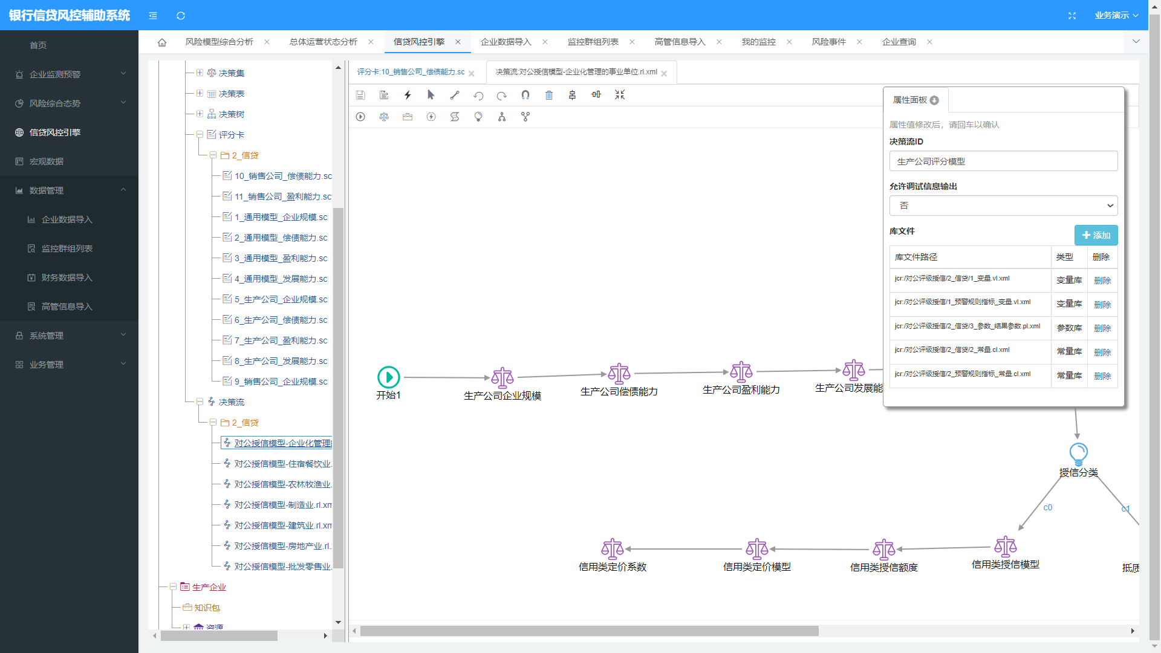Image resolution: width=1161 pixels, height=653 pixels.
Task: Choose the connection line tool
Action: (455, 95)
